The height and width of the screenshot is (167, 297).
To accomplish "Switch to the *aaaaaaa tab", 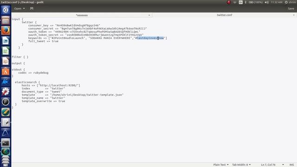I will click(82, 15).
